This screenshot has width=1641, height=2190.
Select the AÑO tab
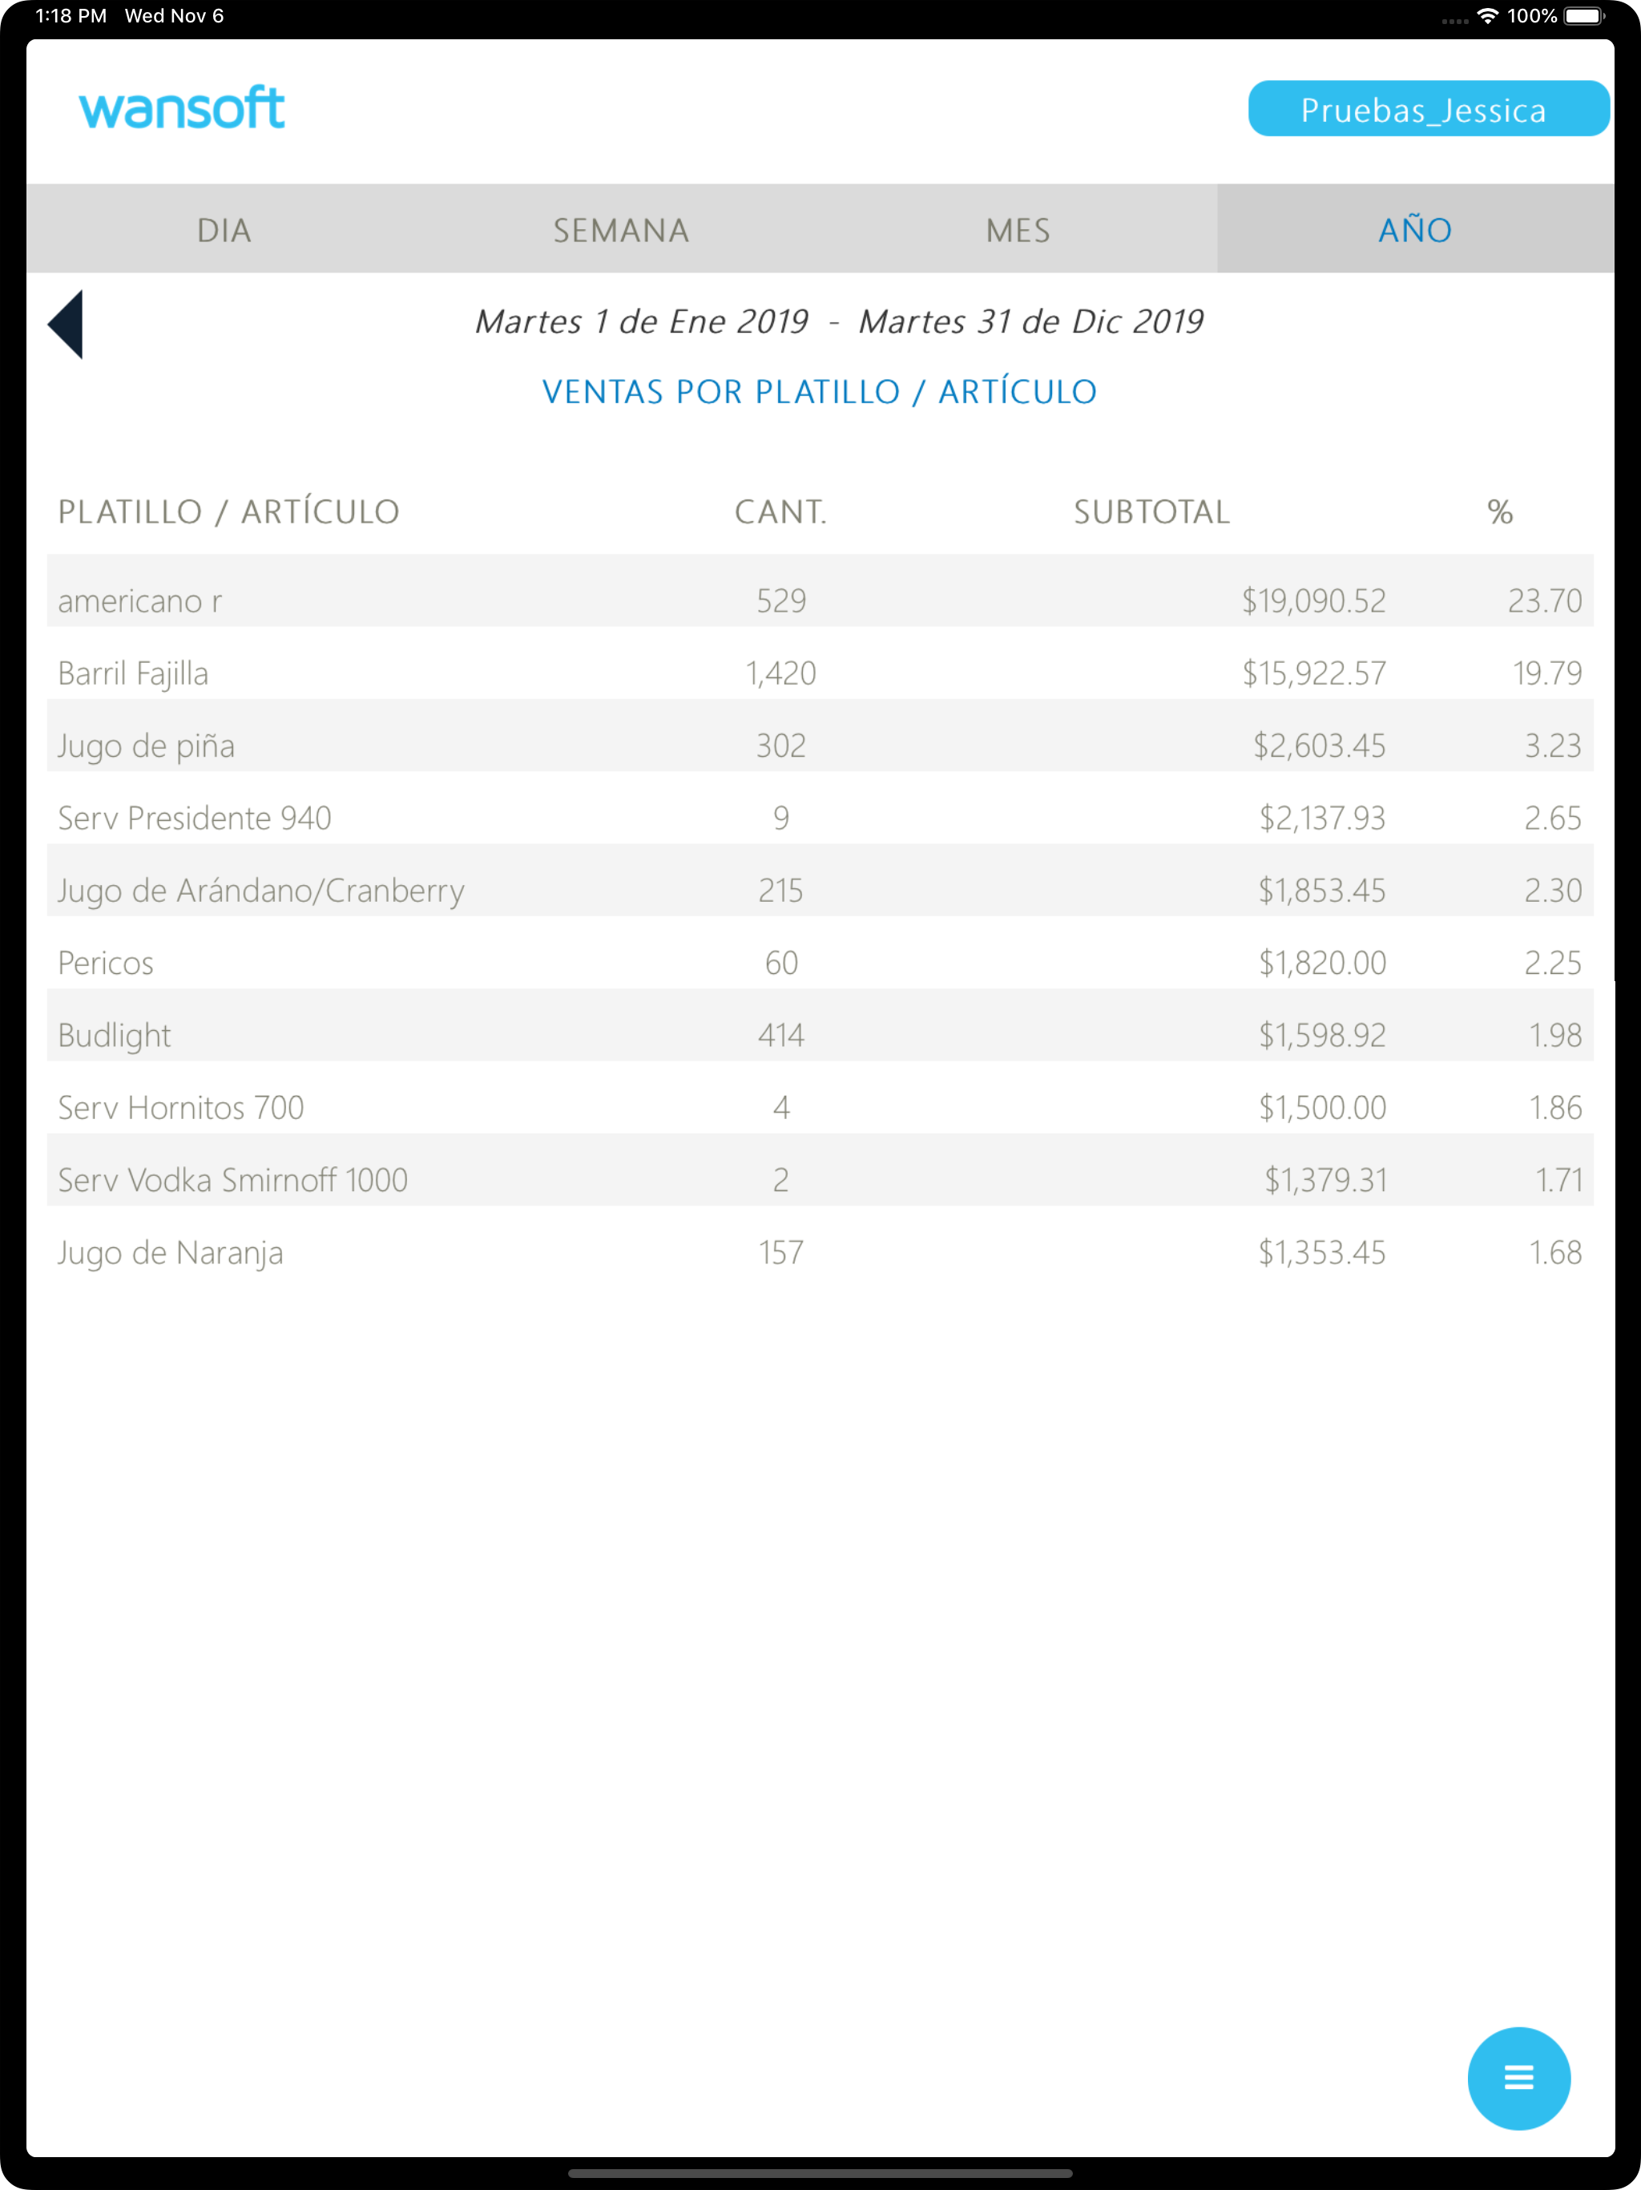click(1415, 230)
